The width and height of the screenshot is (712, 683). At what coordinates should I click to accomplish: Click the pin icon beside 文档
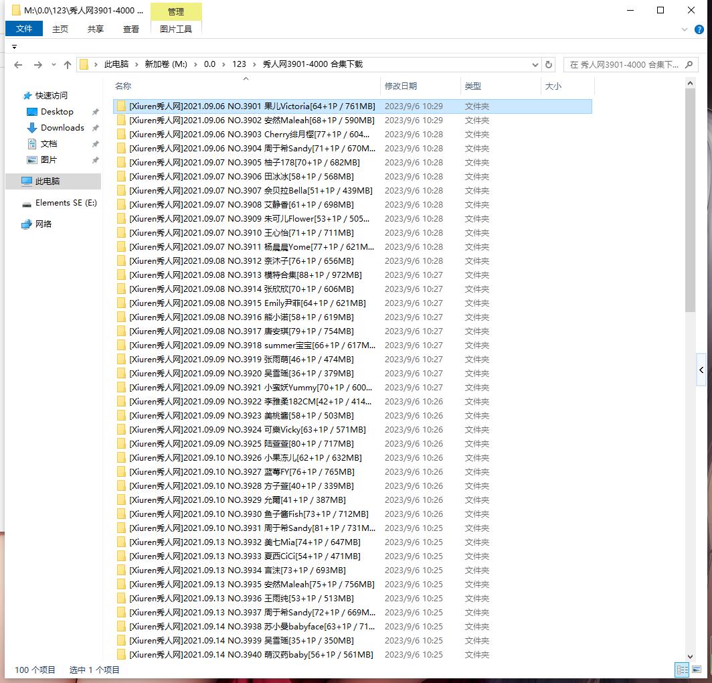[95, 144]
